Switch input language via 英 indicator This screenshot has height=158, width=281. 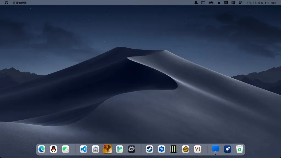coord(226,3)
